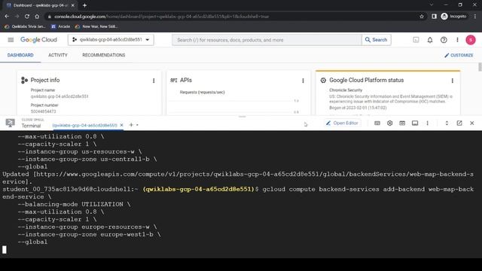Switch to the Activity tab
The image size is (482, 271).
(58, 55)
